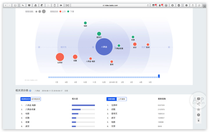Click the red 八两金 电影 bubble
This screenshot has width=209, height=132.
coord(91,59)
